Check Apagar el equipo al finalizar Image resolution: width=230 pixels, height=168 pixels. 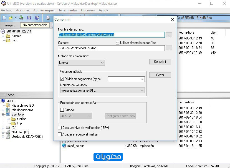tap(60, 134)
